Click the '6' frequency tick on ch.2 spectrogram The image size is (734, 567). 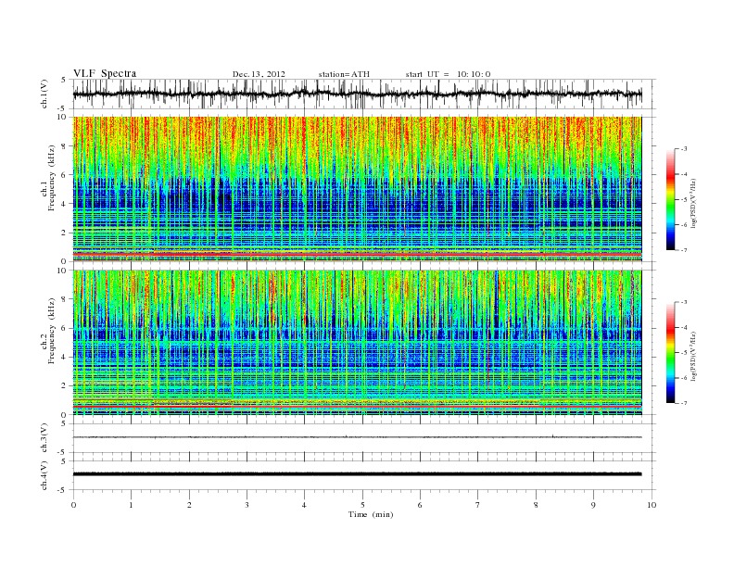[65, 328]
